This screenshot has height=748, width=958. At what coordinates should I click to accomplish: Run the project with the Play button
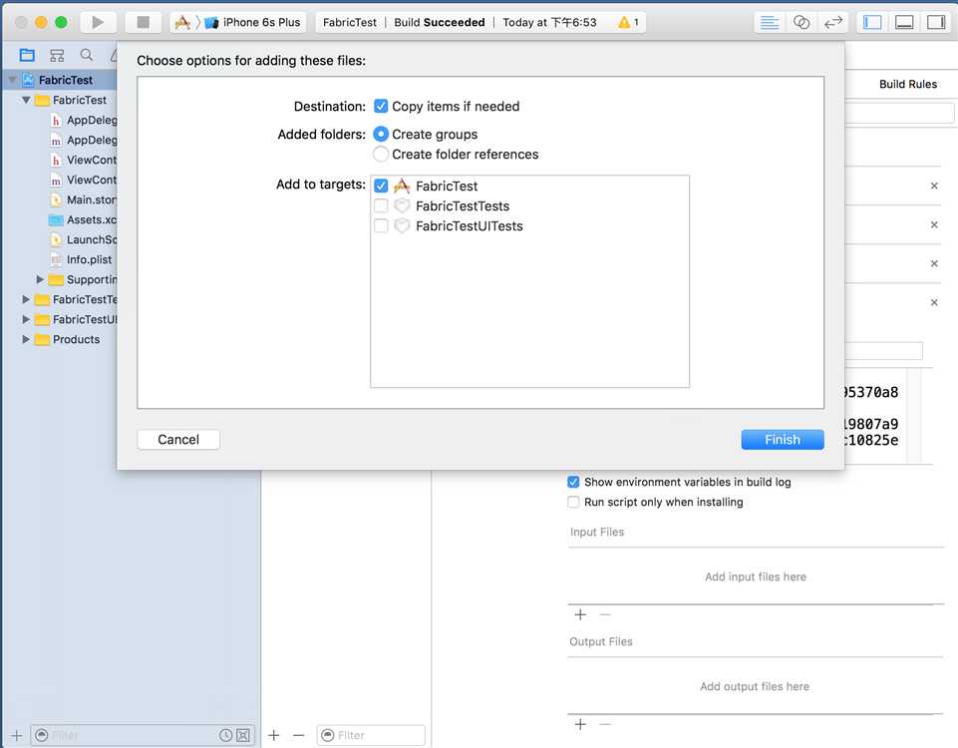(97, 22)
